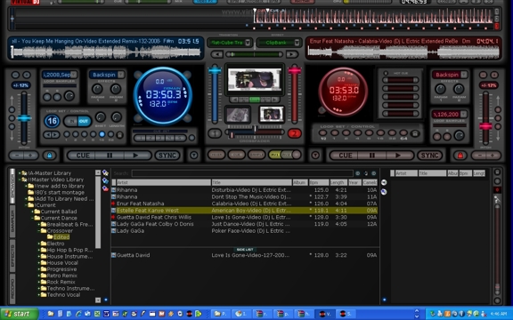Open the ClipBank video effect dropdown
513x320 pixels.
[297, 43]
